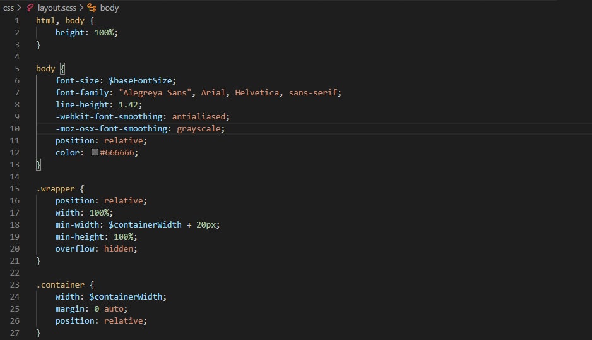The image size is (592, 340).
Task: Click 'position' property on line 26
Action: tap(74, 320)
